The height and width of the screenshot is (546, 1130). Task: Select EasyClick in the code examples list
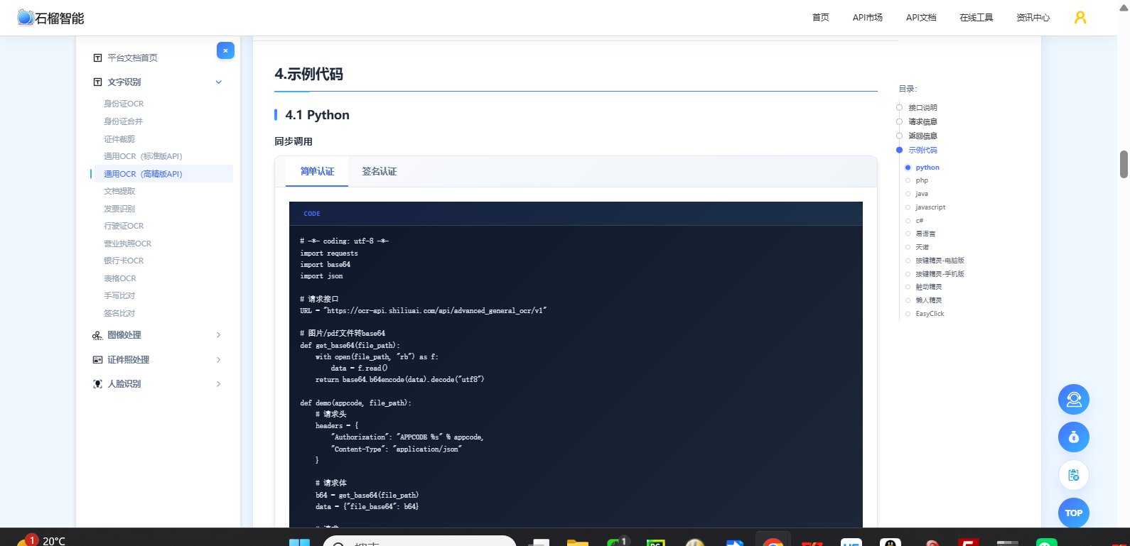(930, 314)
